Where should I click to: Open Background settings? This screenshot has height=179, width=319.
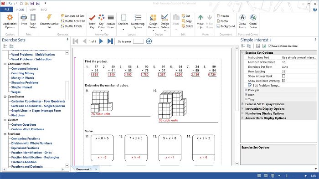tap(226, 26)
